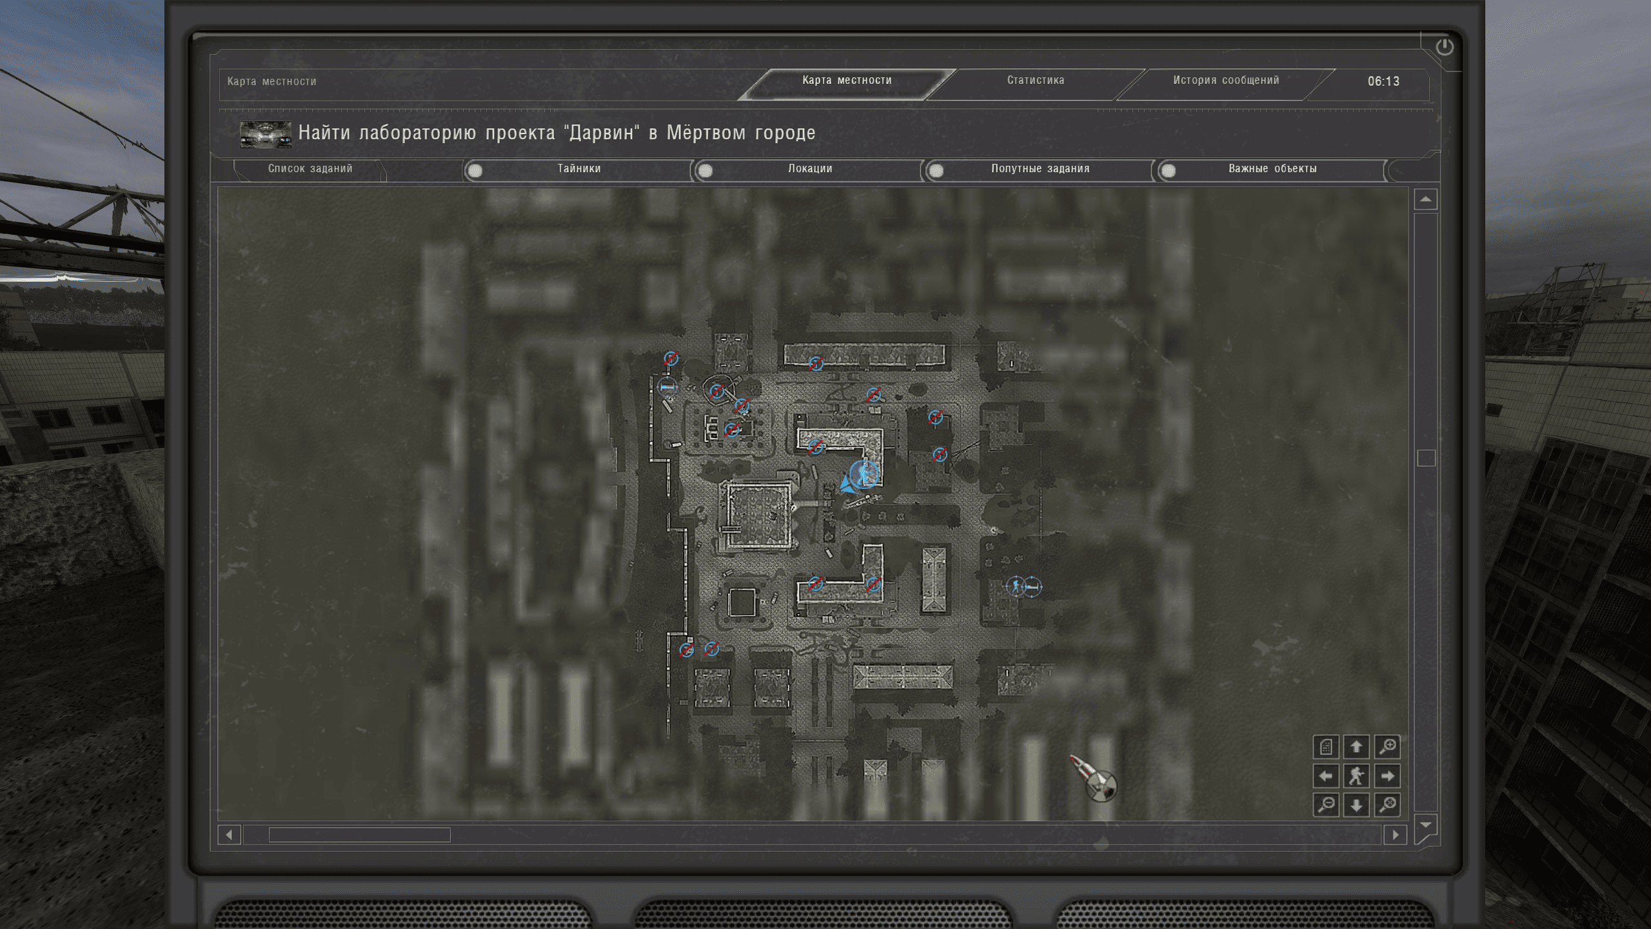Center the map on the player with the stalker icon

pos(1356,775)
